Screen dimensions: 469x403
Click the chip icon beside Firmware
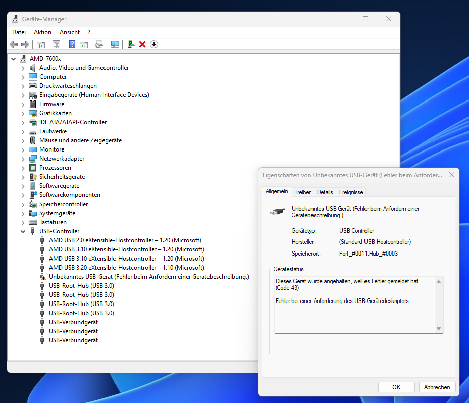(33, 104)
